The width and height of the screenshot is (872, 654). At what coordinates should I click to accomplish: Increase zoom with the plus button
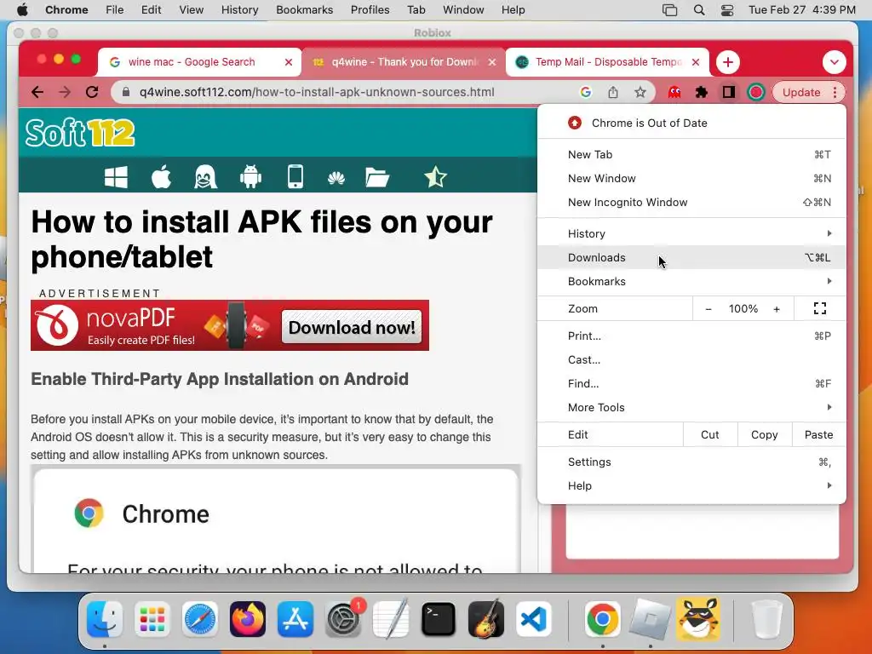pos(777,308)
